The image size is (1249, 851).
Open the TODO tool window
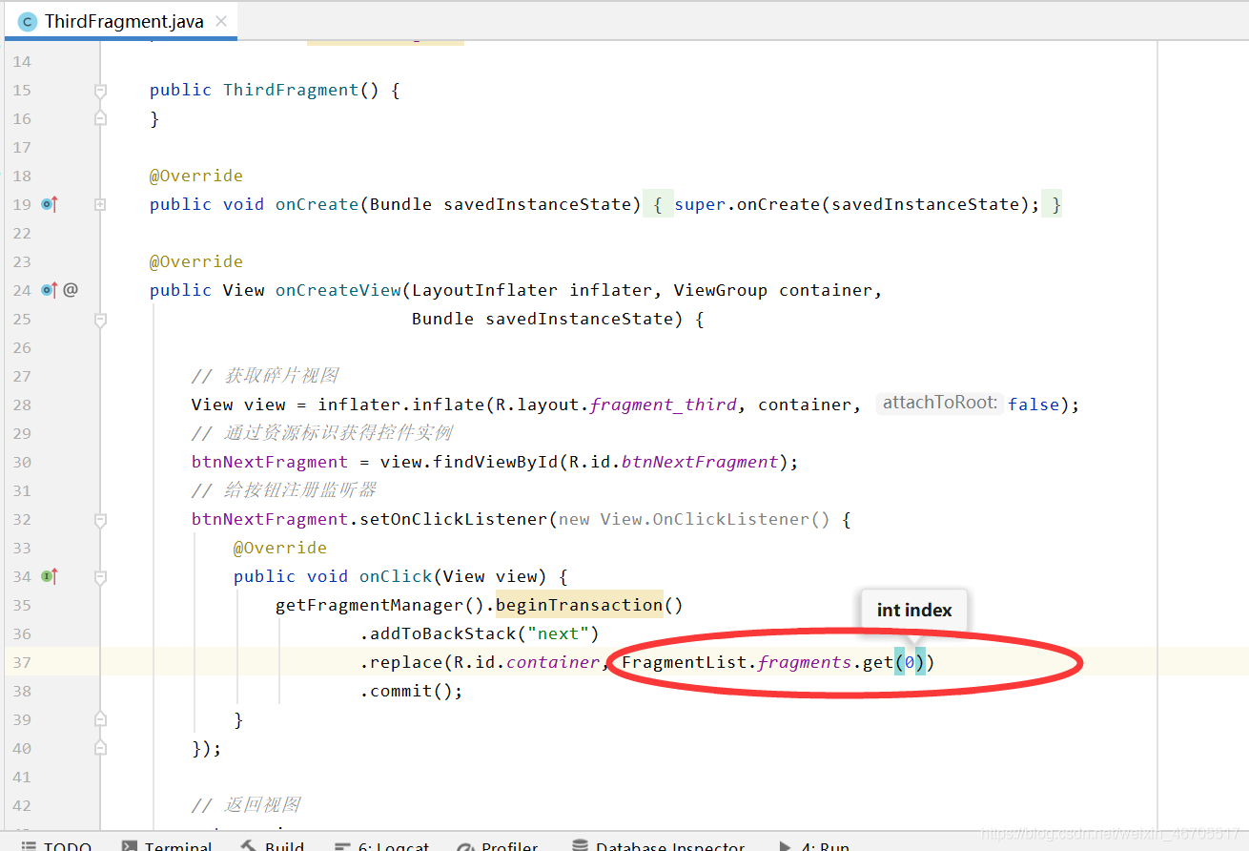(56, 845)
